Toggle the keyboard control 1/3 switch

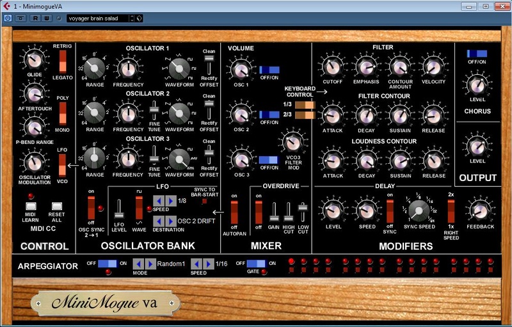click(x=305, y=105)
